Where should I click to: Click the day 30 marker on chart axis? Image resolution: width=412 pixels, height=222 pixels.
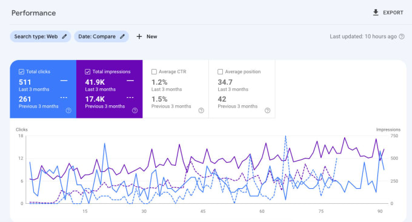144,211
